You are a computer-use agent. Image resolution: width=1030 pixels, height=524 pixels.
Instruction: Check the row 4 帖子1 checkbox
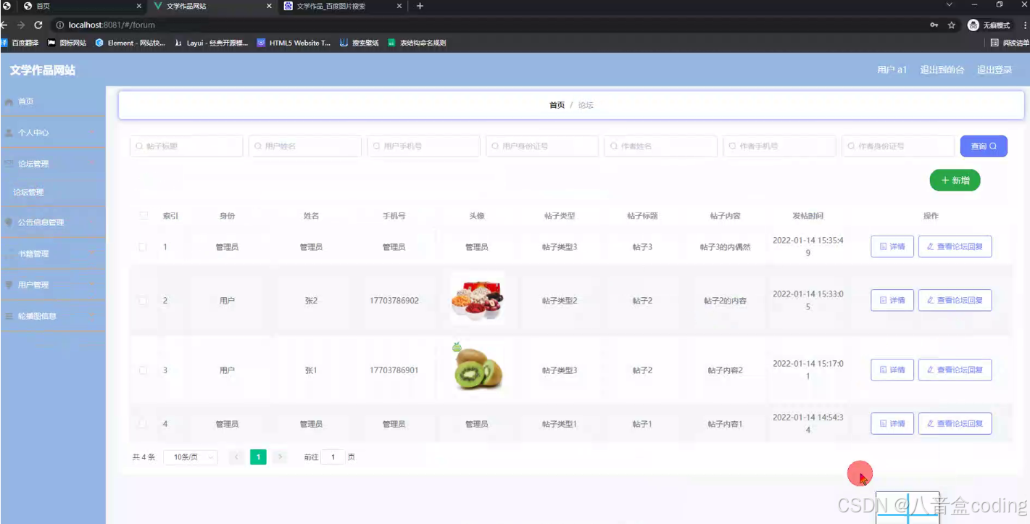143,424
